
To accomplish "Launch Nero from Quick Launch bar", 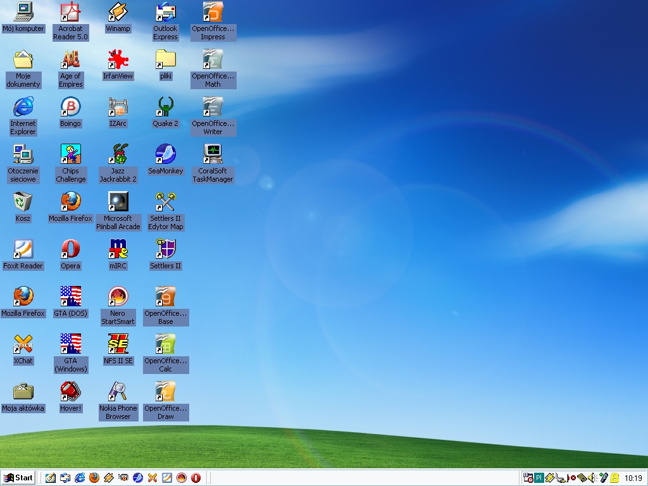I will 182,478.
